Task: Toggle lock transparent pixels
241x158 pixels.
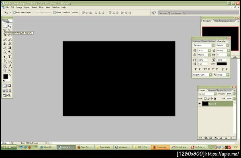Action: coord(205,98)
